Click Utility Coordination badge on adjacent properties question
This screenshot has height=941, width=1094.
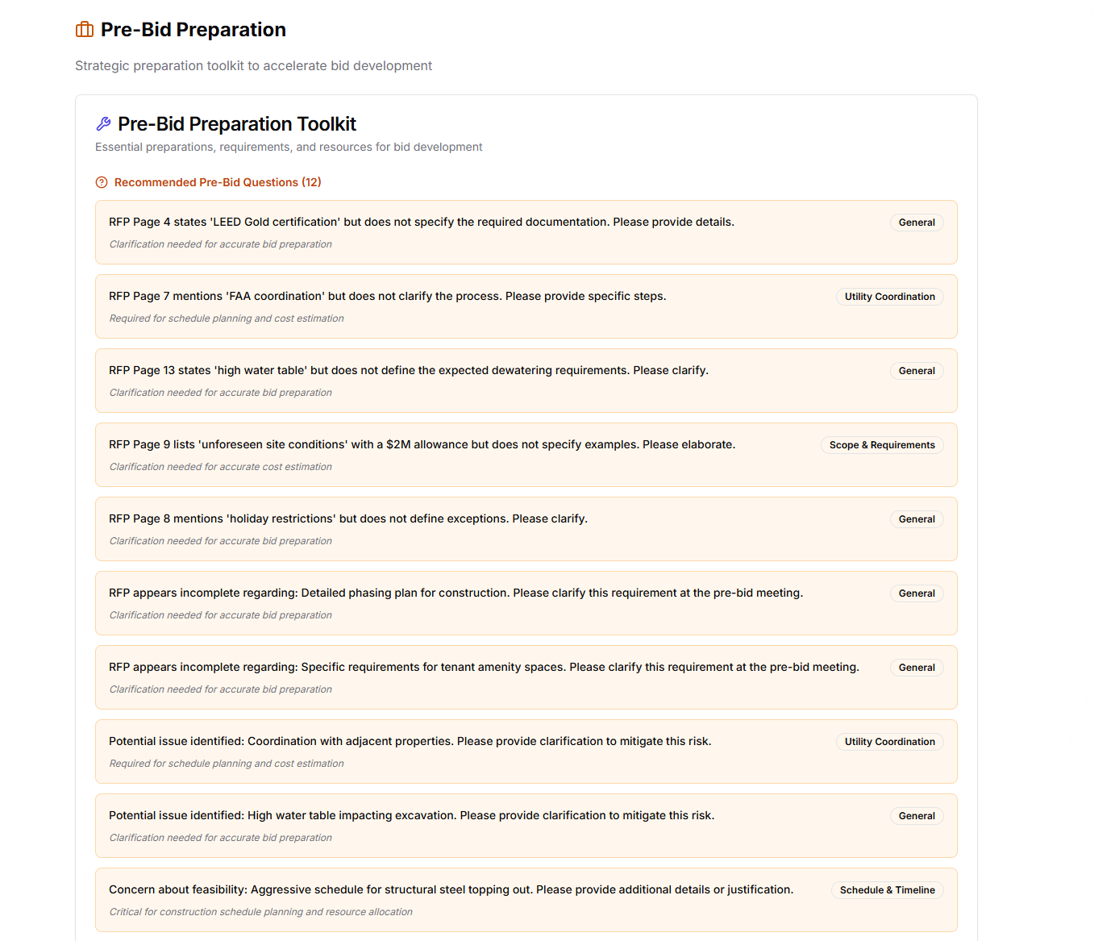(x=889, y=742)
